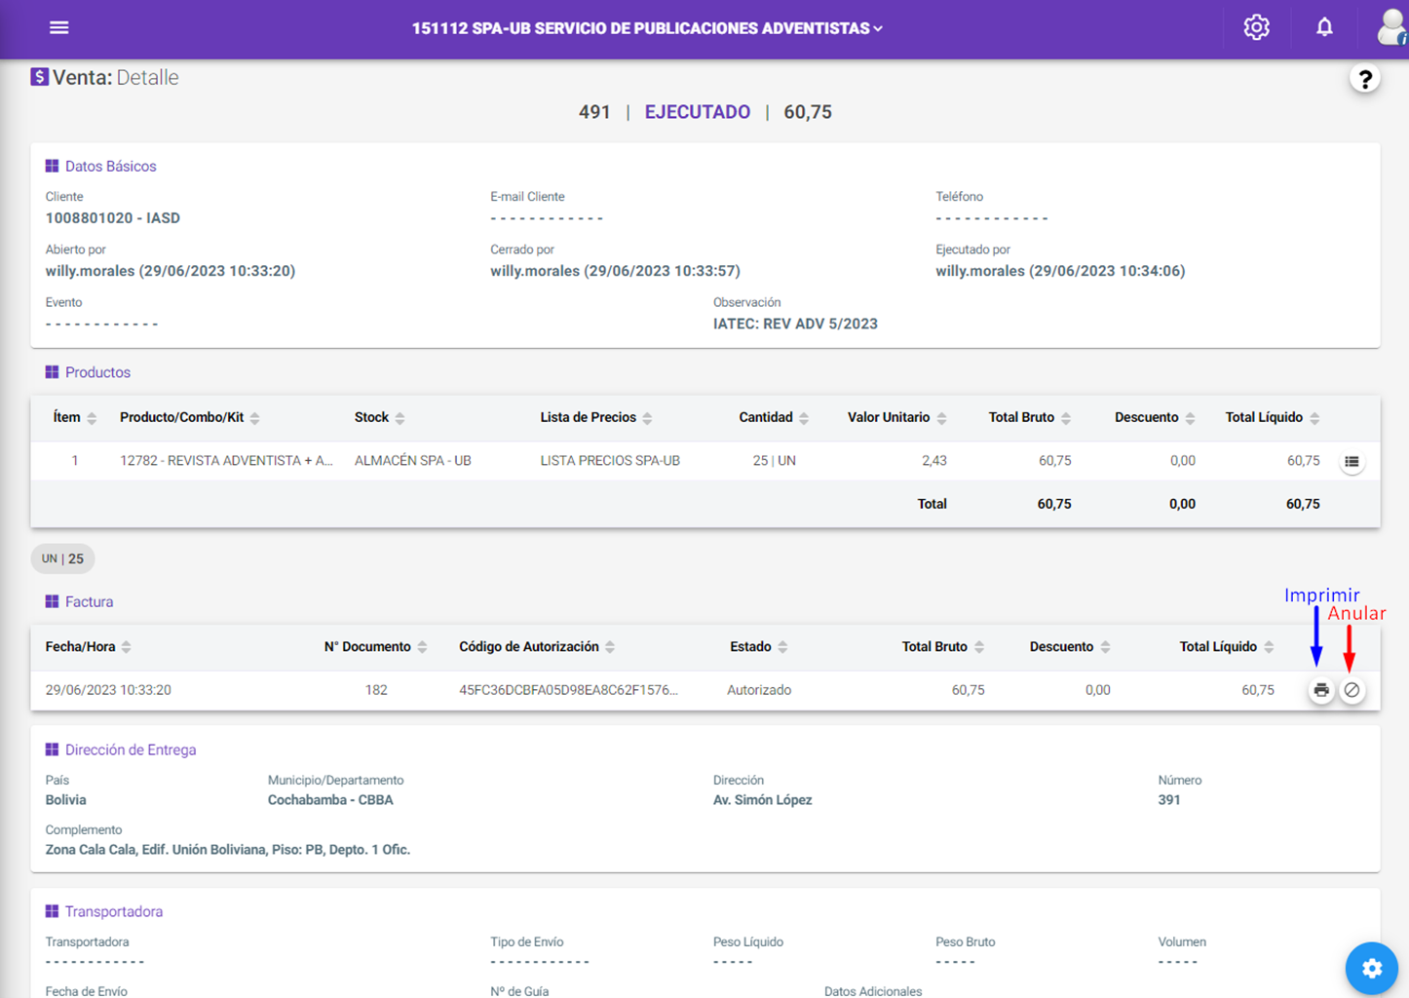Click ALMACÉN SPA - UB stock cell

413,461
